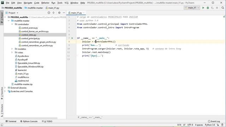Toggle the 2: Favorites side tab
Image resolution: width=226 pixels, height=127 pixels.
point(2,93)
